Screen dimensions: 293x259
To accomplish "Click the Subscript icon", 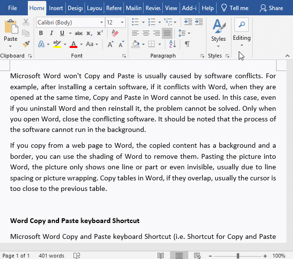I will (89, 33).
